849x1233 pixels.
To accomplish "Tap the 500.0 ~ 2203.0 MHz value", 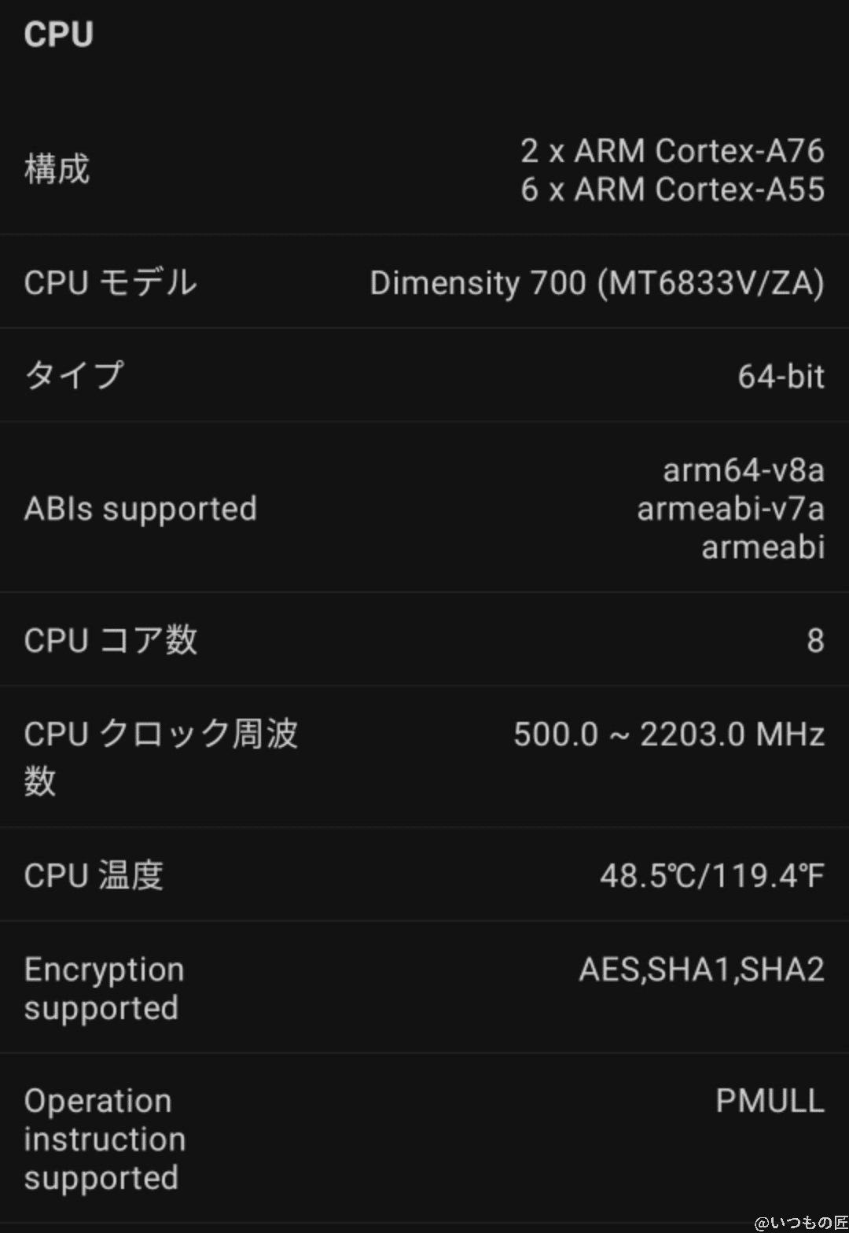I will 669,734.
